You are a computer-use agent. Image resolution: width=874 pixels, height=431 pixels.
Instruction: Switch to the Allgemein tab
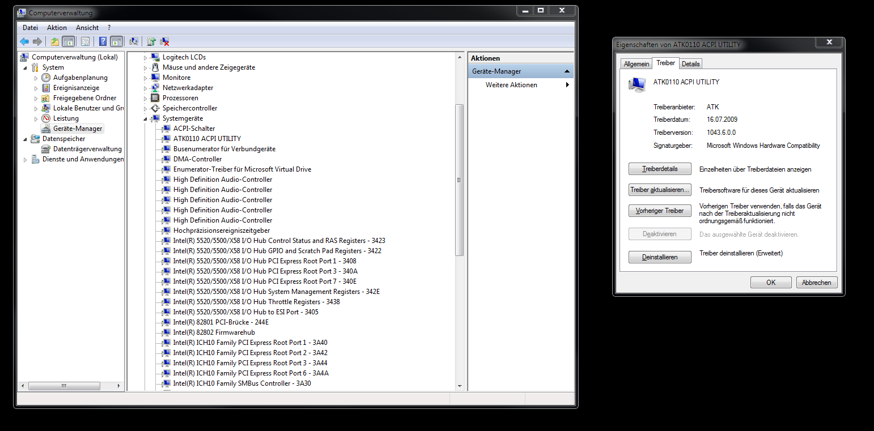(x=637, y=64)
